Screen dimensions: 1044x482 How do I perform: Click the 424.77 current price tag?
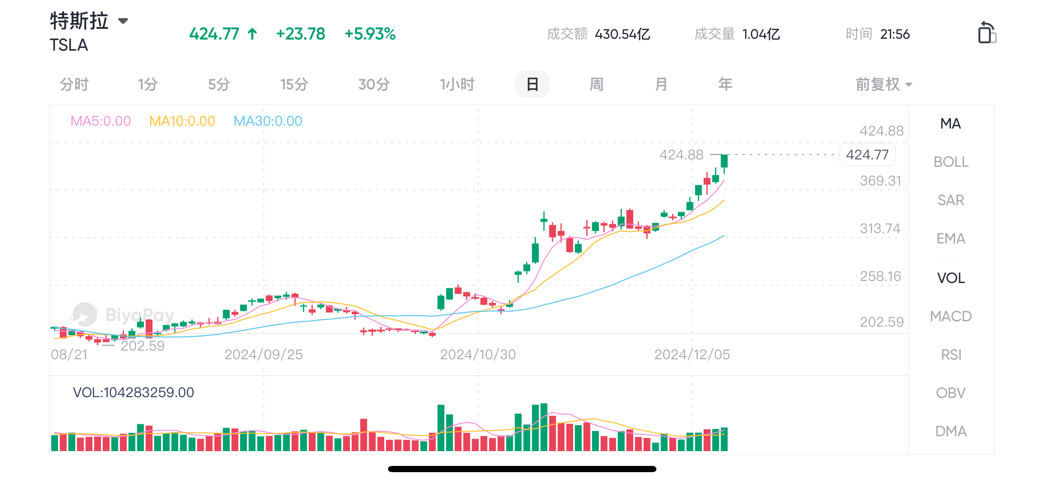pyautogui.click(x=867, y=155)
